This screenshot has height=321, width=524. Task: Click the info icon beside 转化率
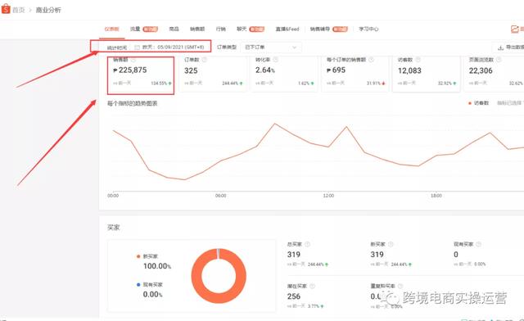coord(275,60)
